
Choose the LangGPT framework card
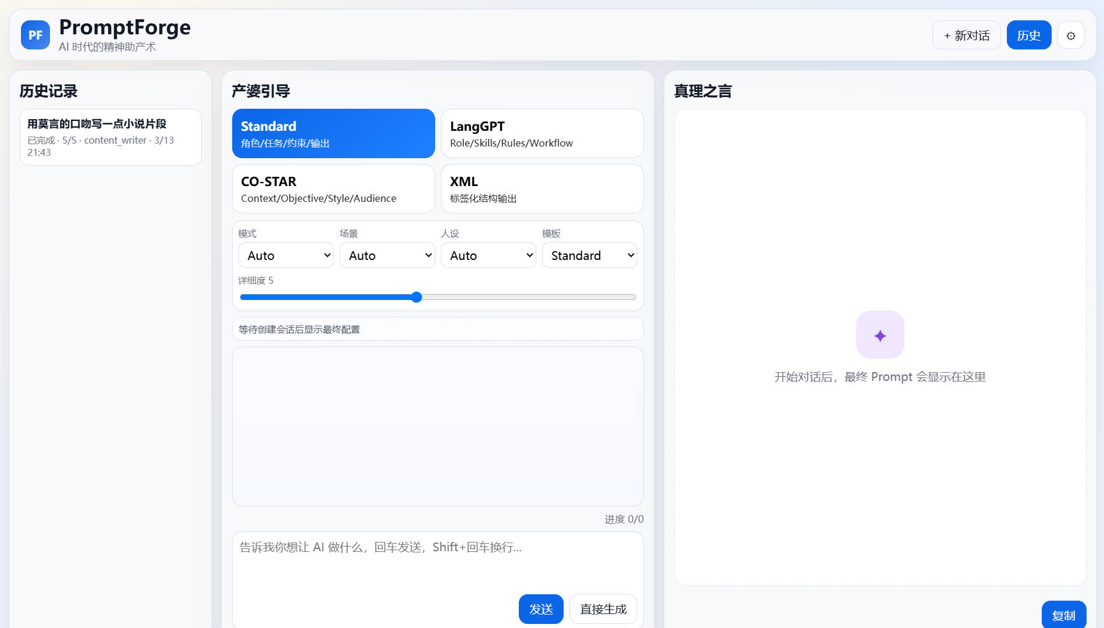pyautogui.click(x=542, y=134)
